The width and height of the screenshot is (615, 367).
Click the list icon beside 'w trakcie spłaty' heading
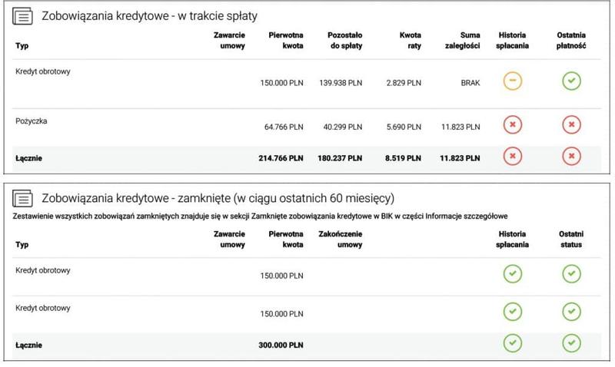24,15
